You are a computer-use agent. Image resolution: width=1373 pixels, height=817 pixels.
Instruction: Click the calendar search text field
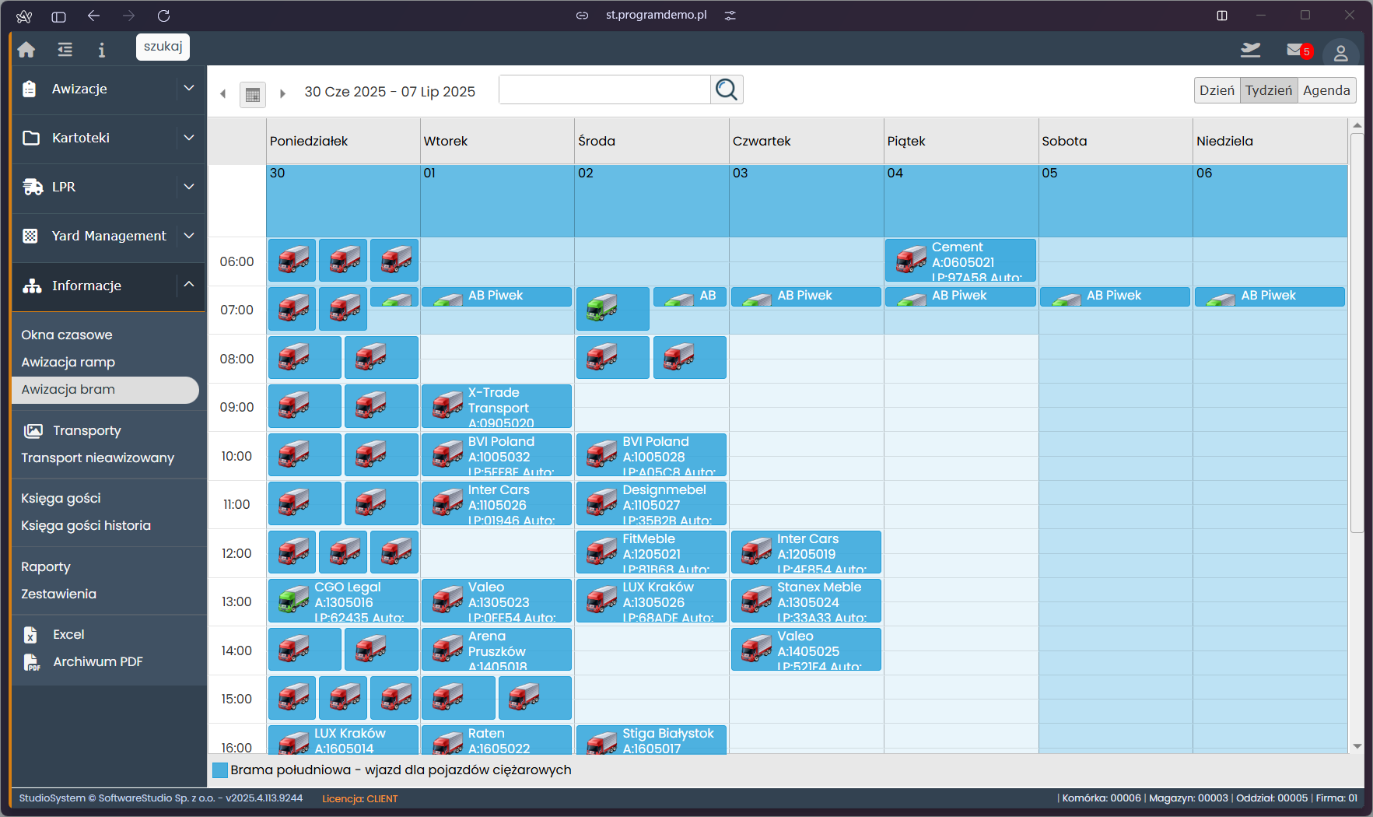604,89
